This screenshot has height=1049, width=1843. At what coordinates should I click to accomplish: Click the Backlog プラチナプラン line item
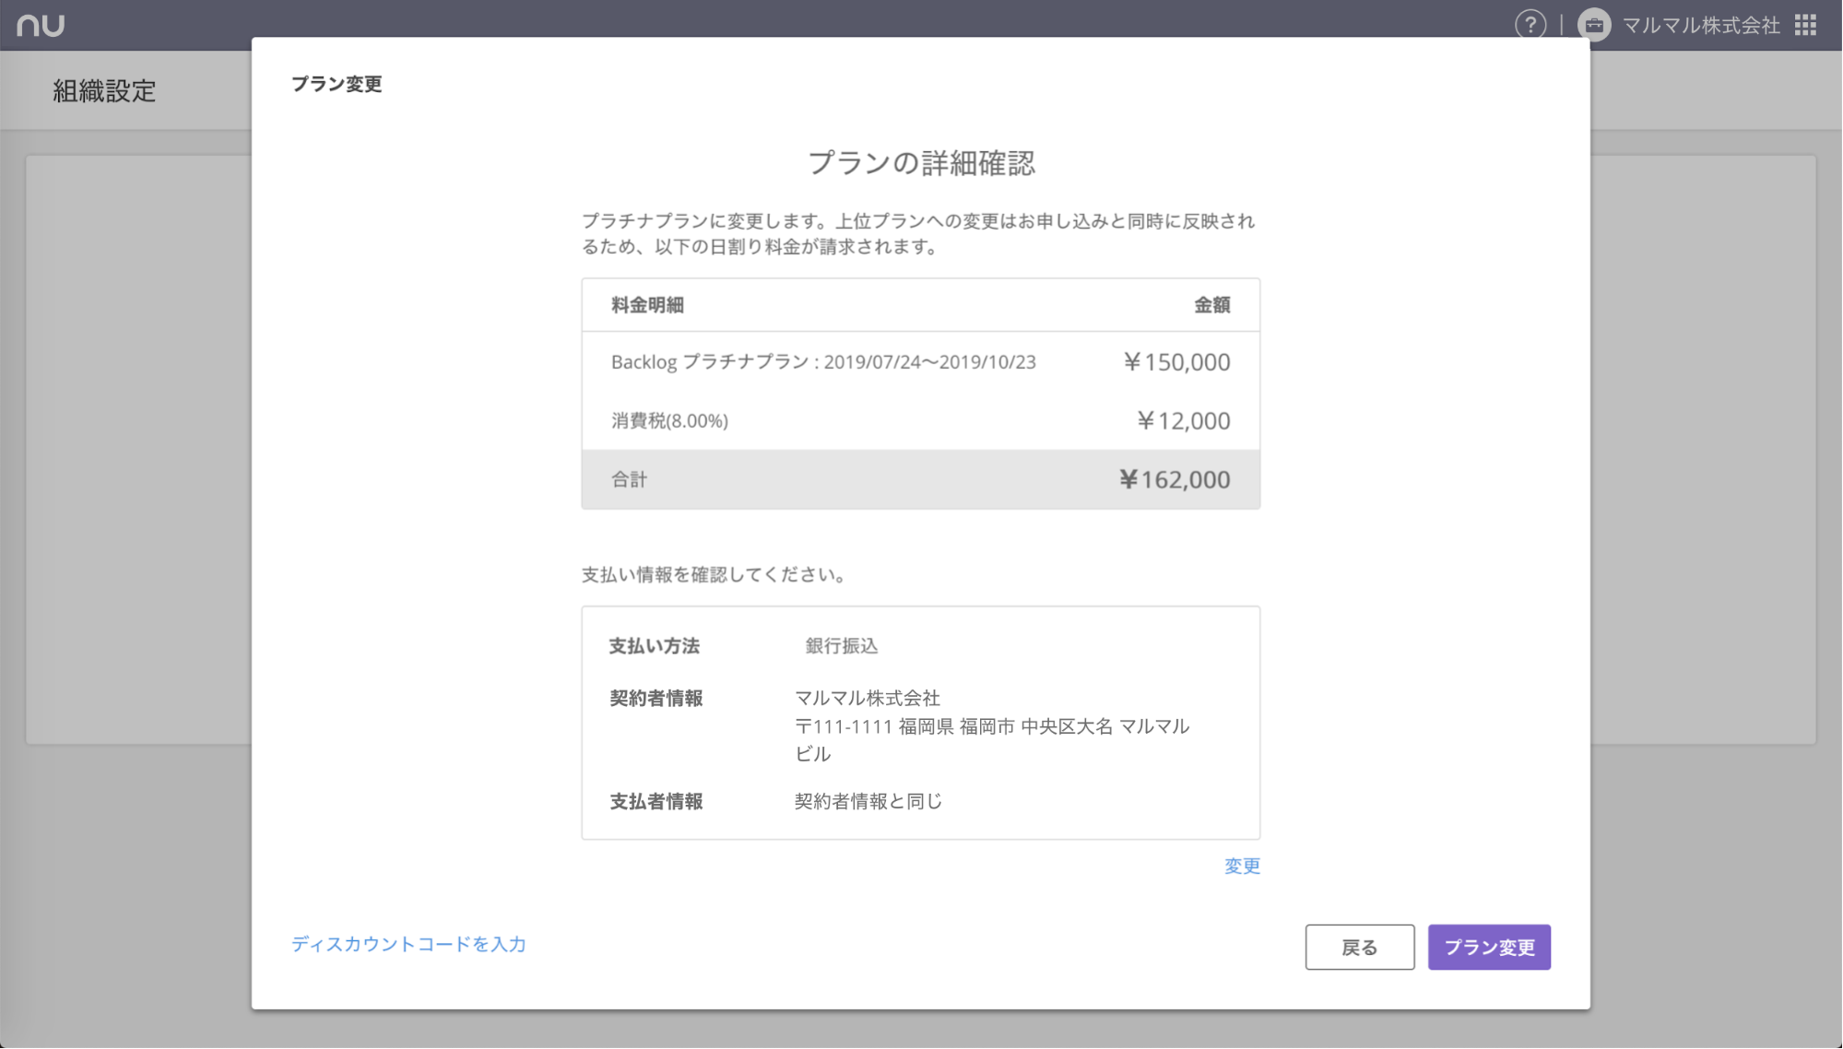pos(823,362)
